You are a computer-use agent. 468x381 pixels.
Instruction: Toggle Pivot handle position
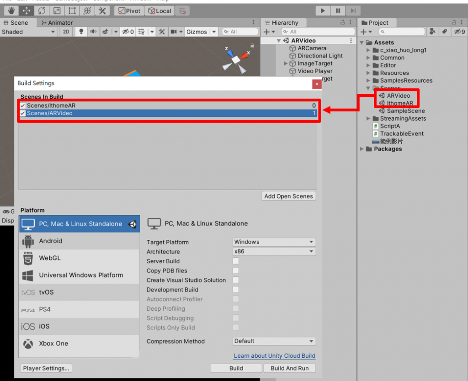(129, 11)
